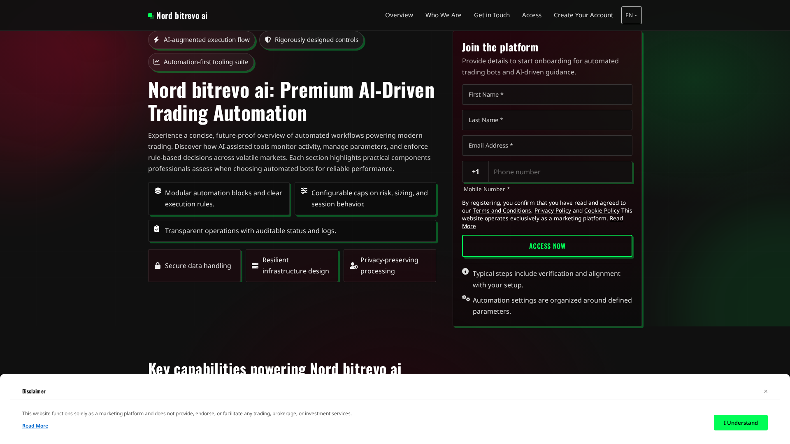Open the +1 country code selector
790x444 pixels.
476,172
